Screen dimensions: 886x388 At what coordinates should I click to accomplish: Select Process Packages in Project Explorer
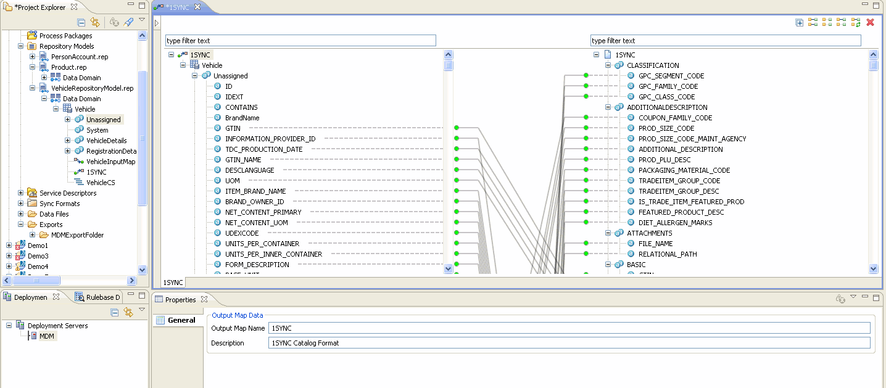(x=66, y=36)
